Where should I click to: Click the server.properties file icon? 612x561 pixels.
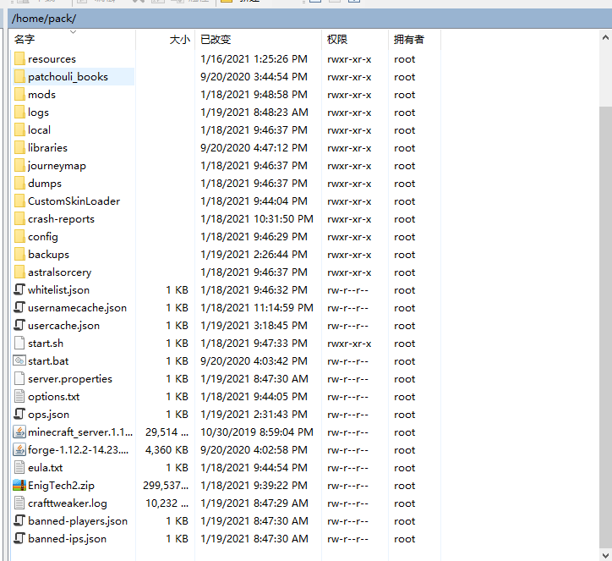tap(19, 379)
